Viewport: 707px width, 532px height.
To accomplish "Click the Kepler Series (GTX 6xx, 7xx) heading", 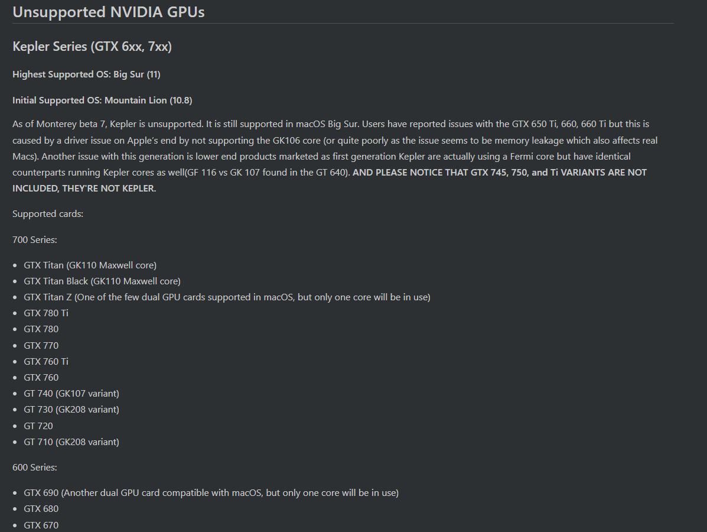I will tap(92, 47).
